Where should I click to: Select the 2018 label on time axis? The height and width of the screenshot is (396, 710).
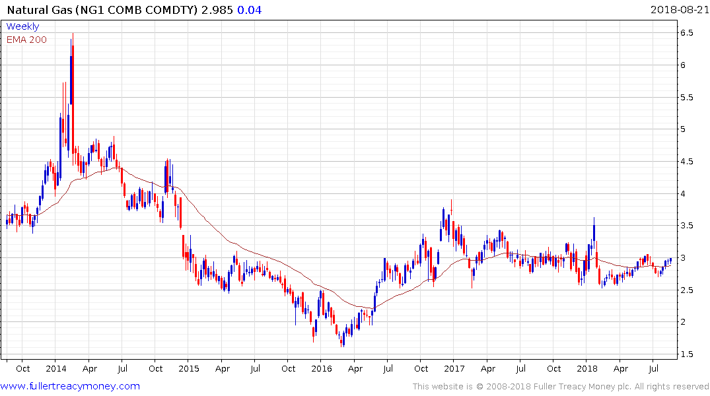pyautogui.click(x=587, y=368)
